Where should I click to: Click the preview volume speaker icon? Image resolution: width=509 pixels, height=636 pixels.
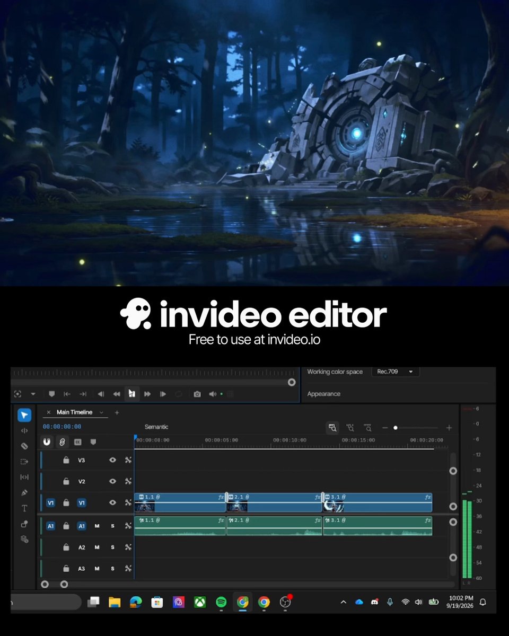click(213, 394)
